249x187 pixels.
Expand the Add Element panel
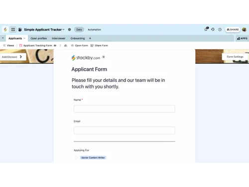click(x=13, y=57)
